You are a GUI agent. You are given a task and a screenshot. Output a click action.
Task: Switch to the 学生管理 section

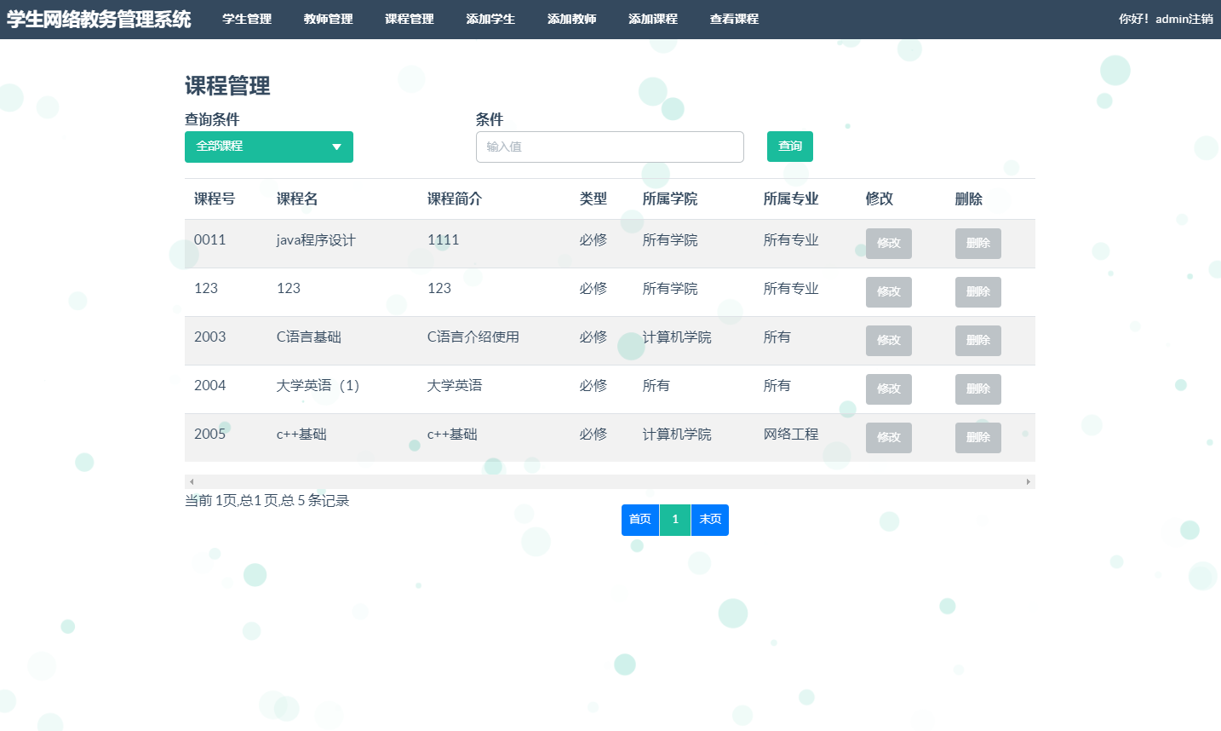pos(246,18)
